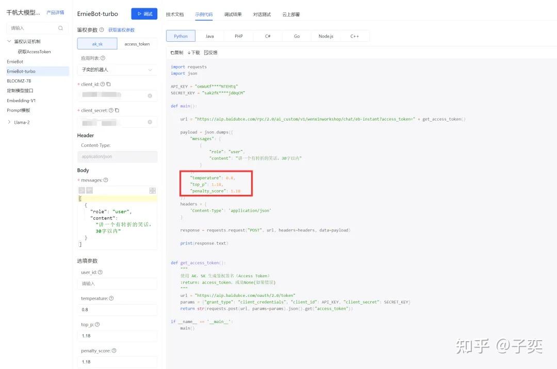
Task: Select the Java code language tab
Action: coord(210,36)
